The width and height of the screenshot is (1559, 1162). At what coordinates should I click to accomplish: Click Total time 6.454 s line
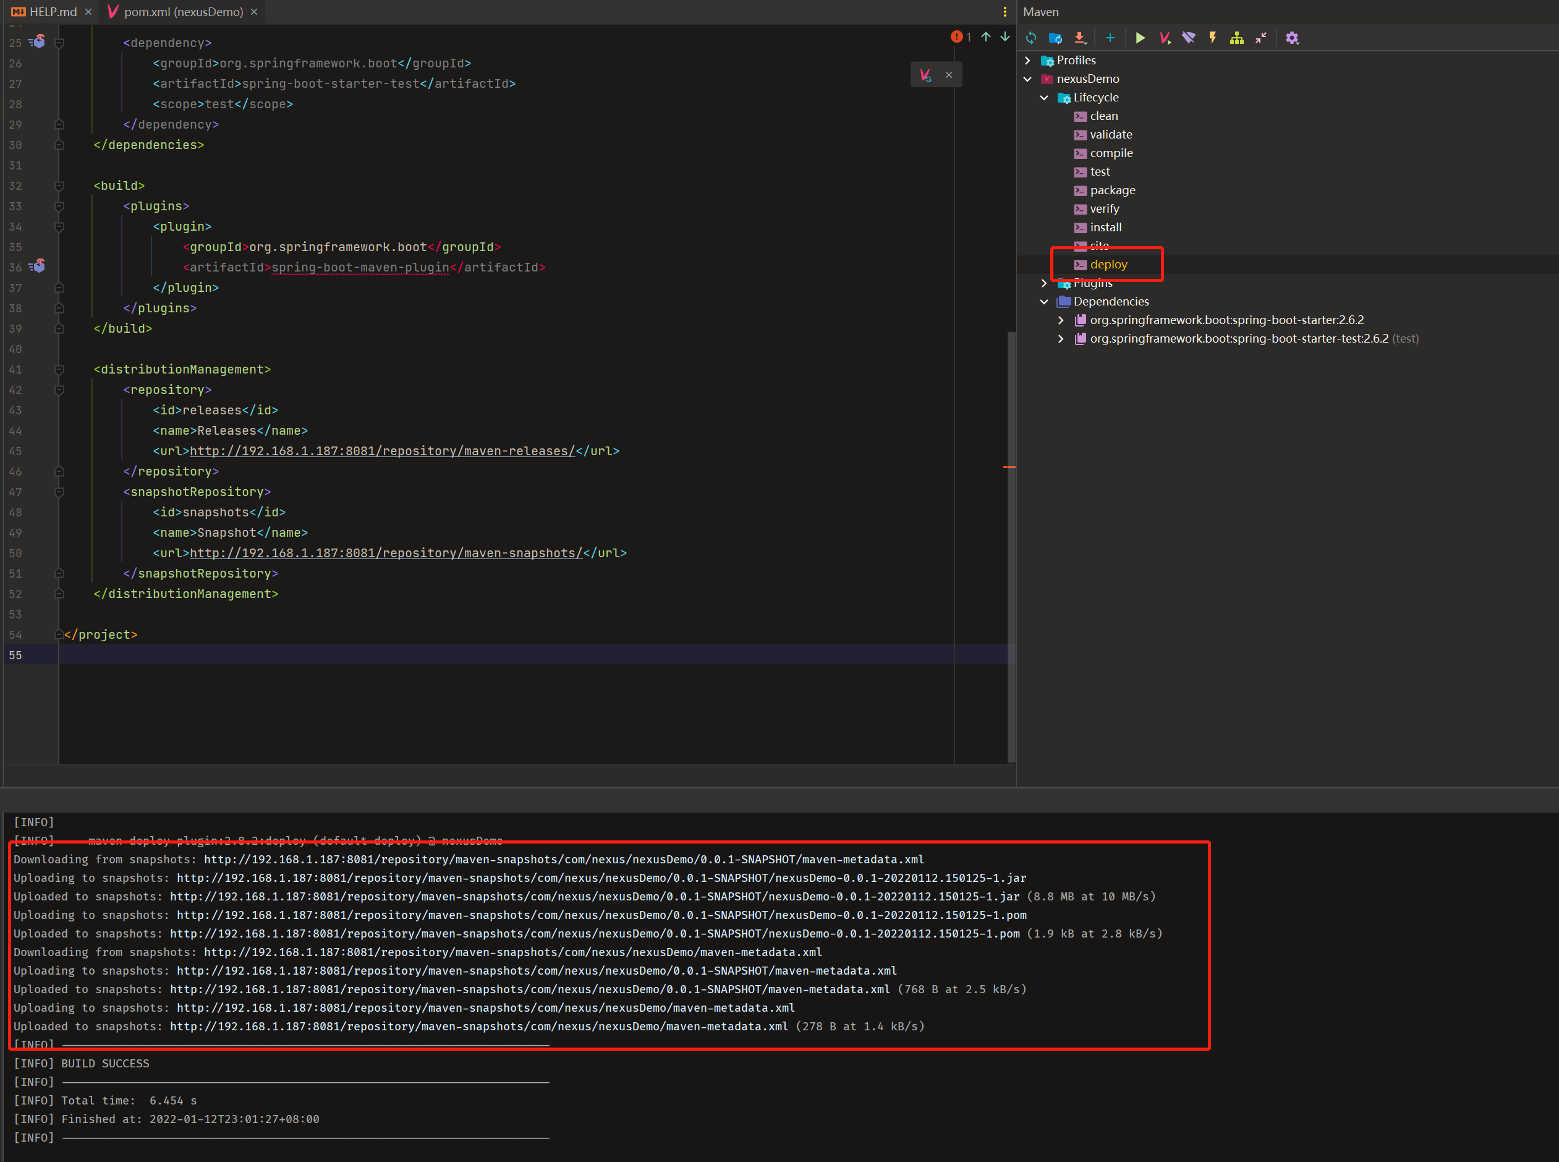click(x=106, y=1101)
